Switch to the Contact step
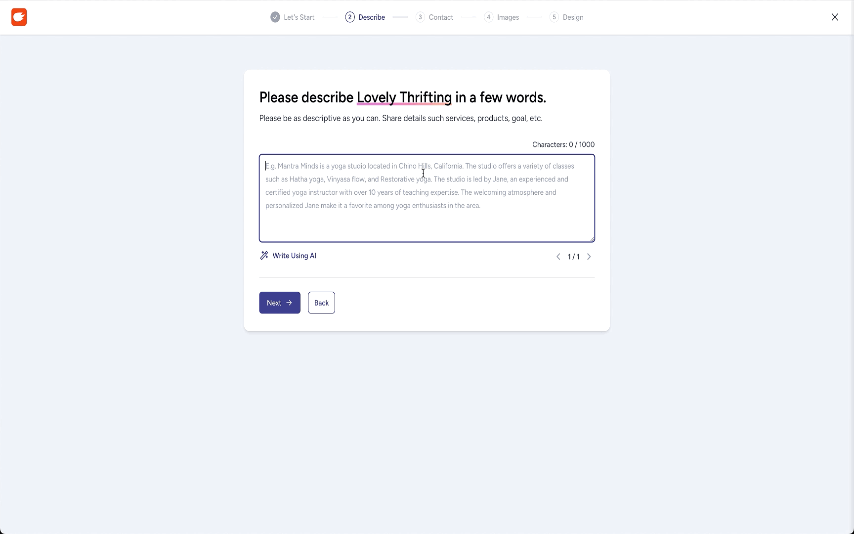Screen dimensions: 854x534 point(441,17)
